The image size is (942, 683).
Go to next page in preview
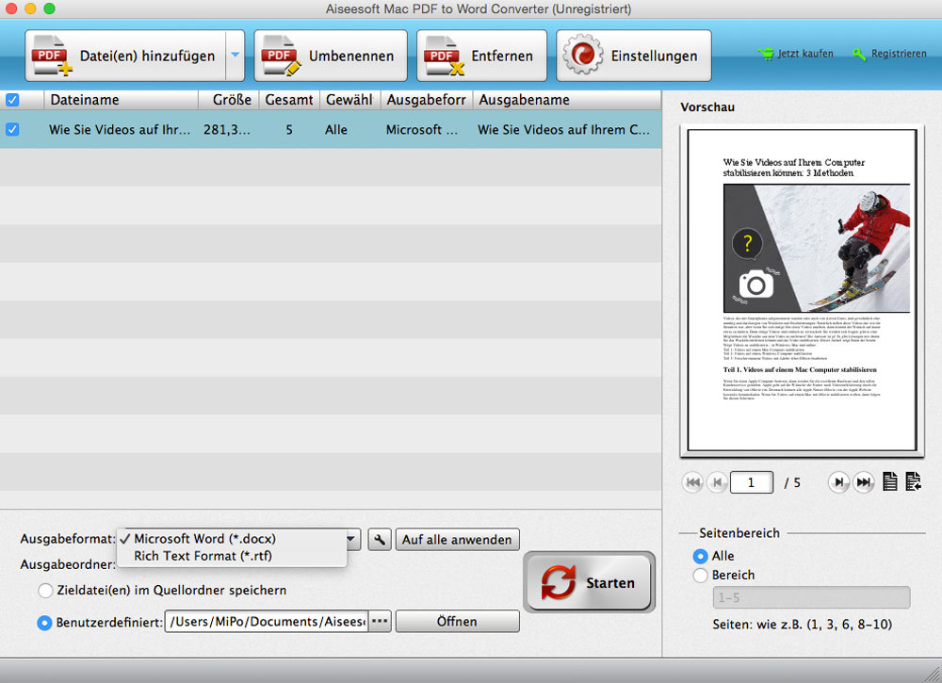pos(838,482)
